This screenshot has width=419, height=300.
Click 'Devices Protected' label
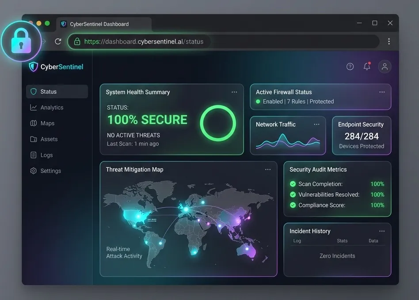point(362,146)
